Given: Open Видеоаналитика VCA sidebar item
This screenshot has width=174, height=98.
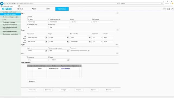Looking at the screenshot, I should click(x=10, y=25).
